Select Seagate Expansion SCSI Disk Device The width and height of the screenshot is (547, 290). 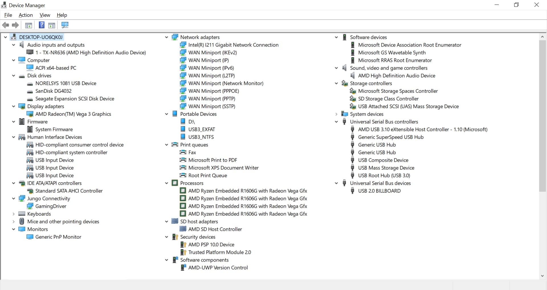point(75,98)
